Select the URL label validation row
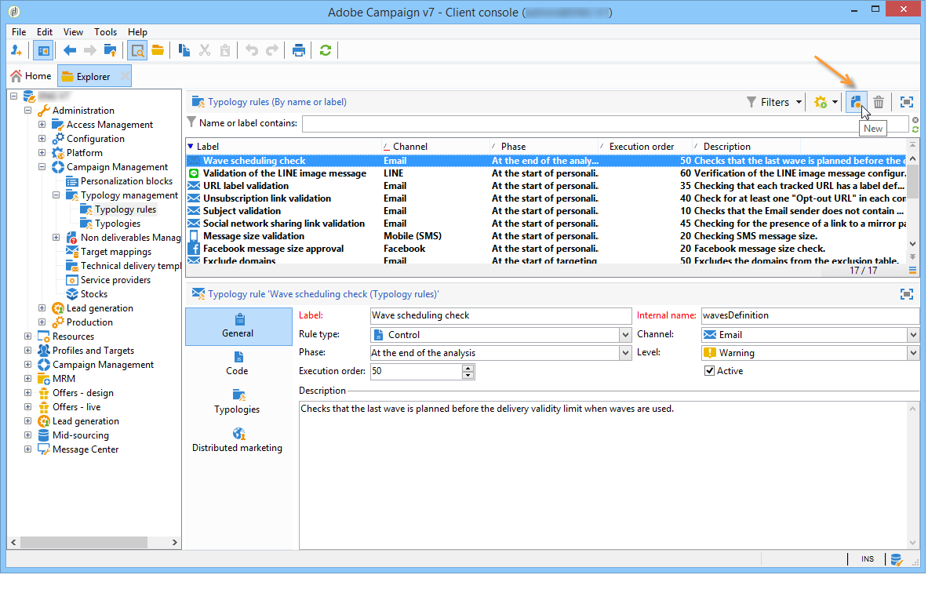This screenshot has width=939, height=593. click(x=545, y=186)
